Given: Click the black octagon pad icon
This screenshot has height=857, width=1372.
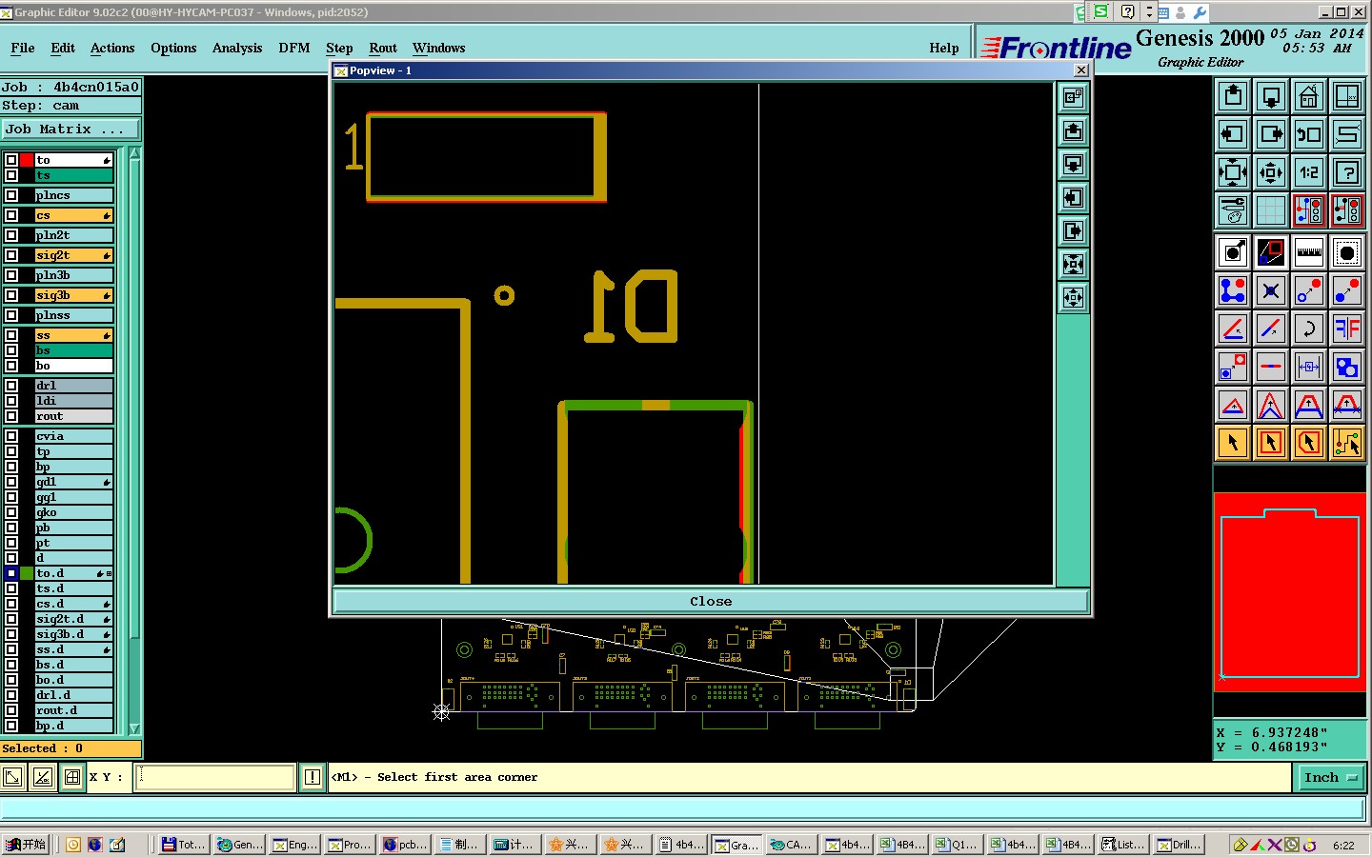Looking at the screenshot, I should (x=1347, y=252).
